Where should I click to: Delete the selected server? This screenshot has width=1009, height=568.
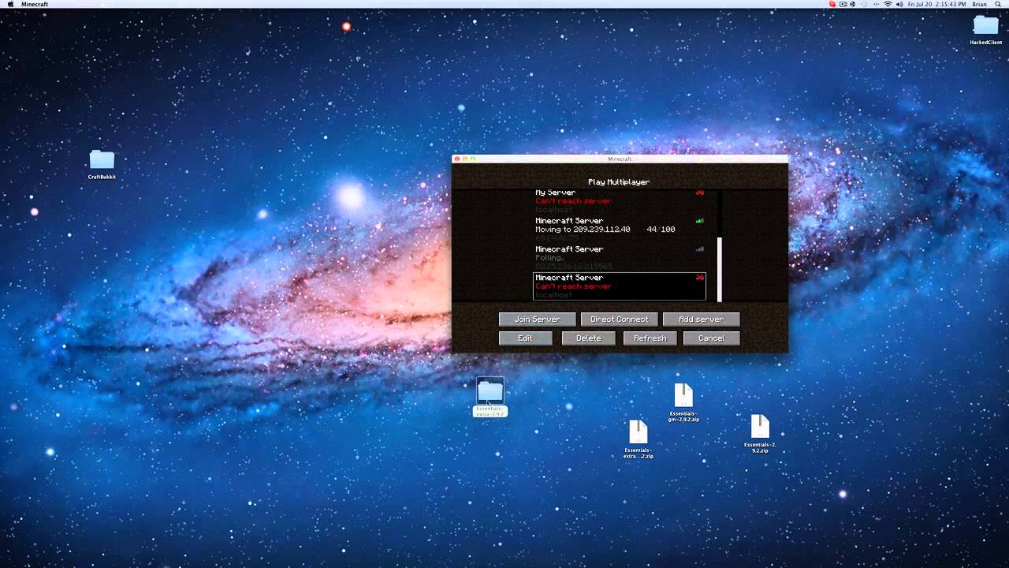click(588, 338)
